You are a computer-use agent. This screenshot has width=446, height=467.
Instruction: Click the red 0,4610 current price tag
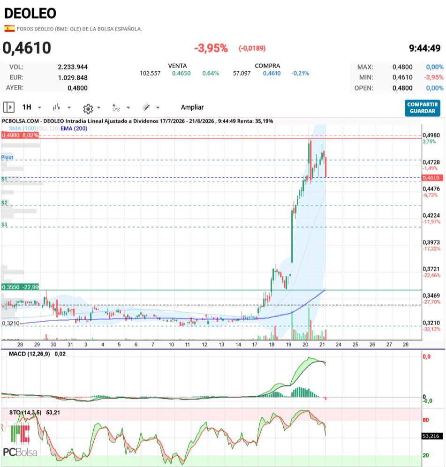432,178
